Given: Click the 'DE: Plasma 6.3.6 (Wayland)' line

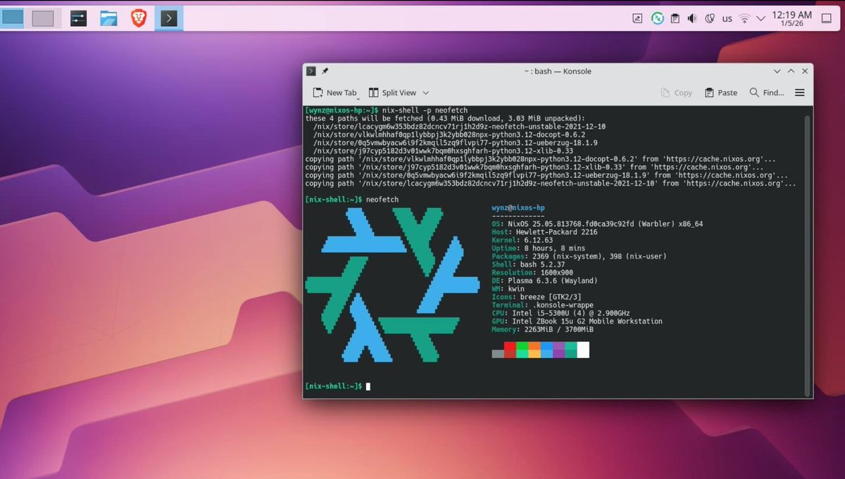Looking at the screenshot, I should (546, 281).
